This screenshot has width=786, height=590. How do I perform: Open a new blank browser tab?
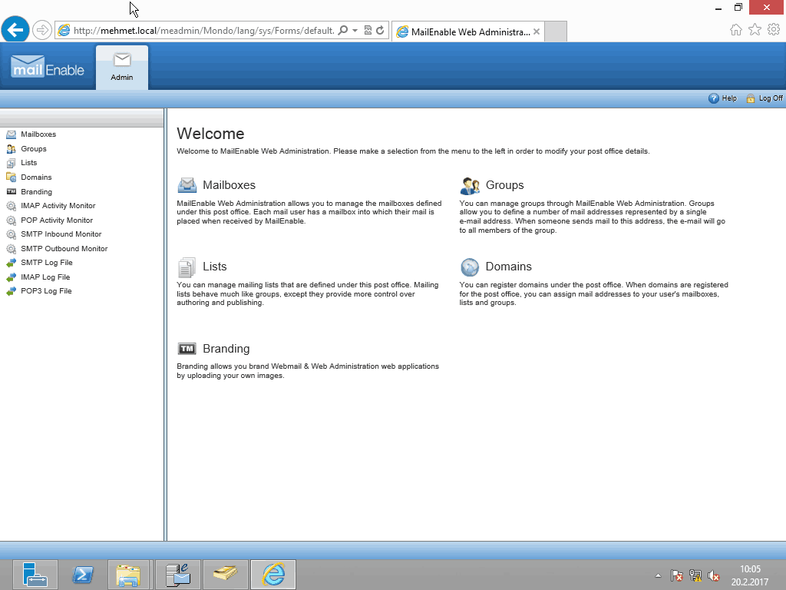[556, 31]
